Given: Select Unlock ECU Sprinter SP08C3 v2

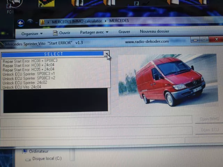Looking at the screenshot, I should tap(29, 78).
